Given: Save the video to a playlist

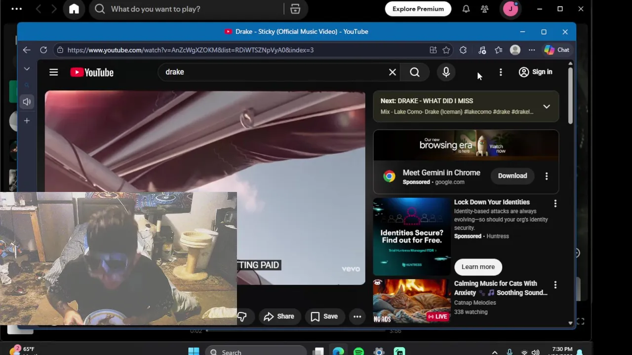Looking at the screenshot, I should (324, 317).
